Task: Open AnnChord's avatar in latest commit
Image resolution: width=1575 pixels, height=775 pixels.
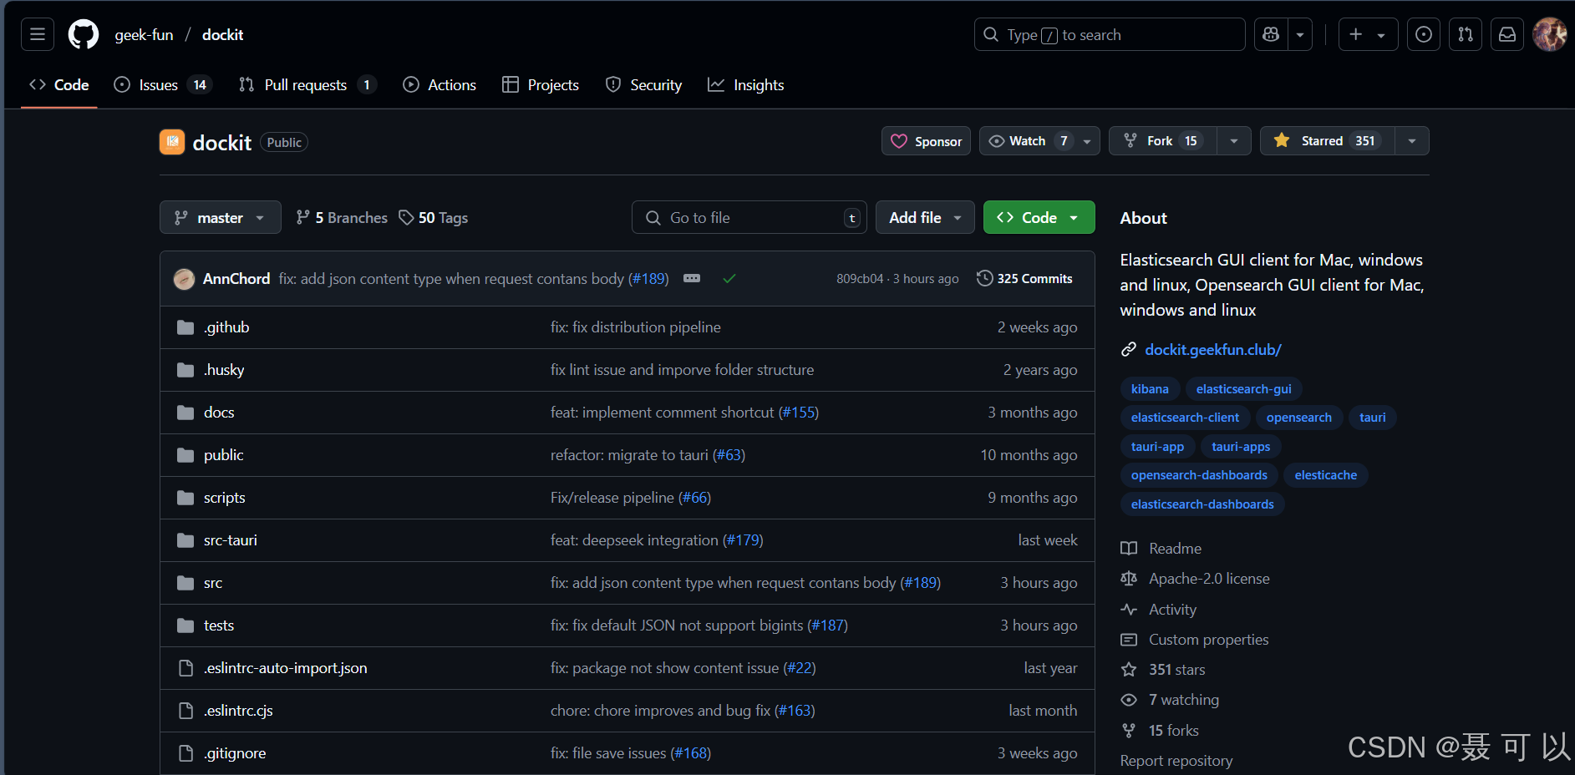Action: [x=184, y=279]
